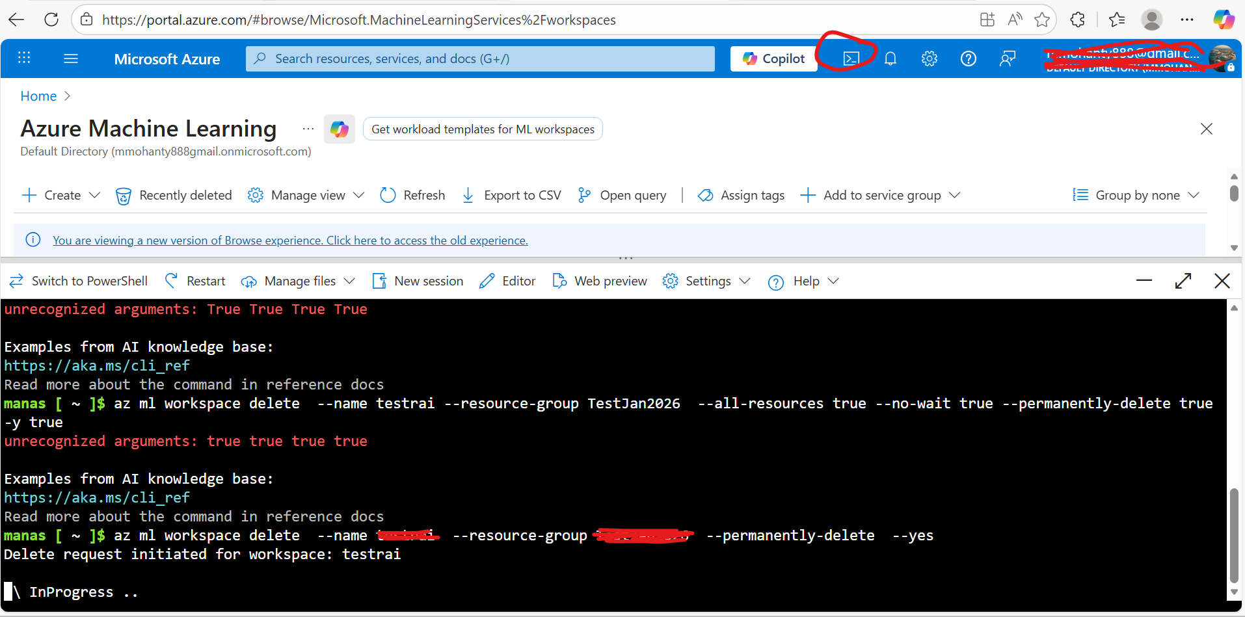Expand Manage files menu

point(298,281)
